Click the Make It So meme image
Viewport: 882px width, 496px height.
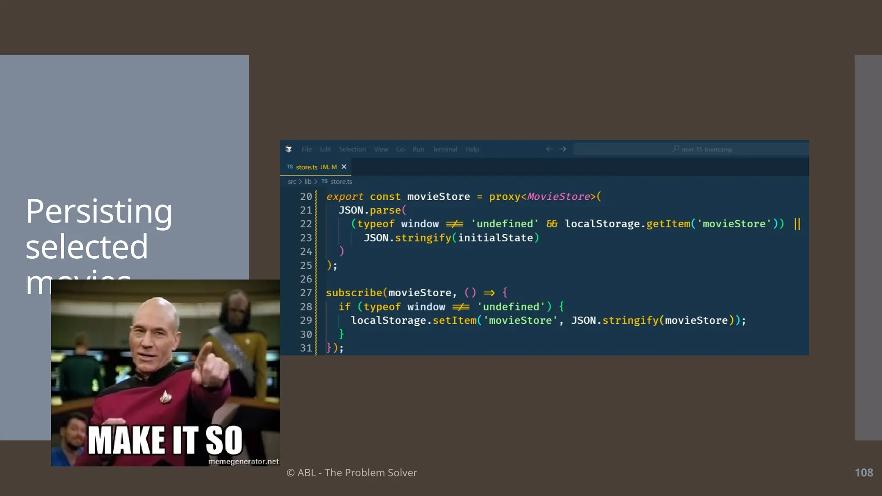click(x=165, y=373)
